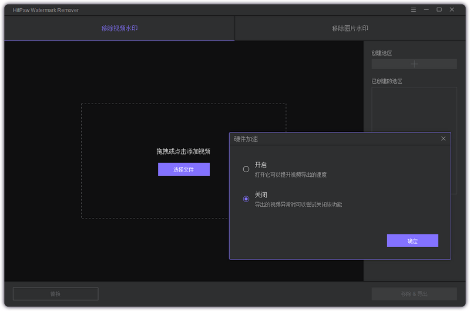
Task: Maximize the HitPaw application window
Action: click(439, 9)
